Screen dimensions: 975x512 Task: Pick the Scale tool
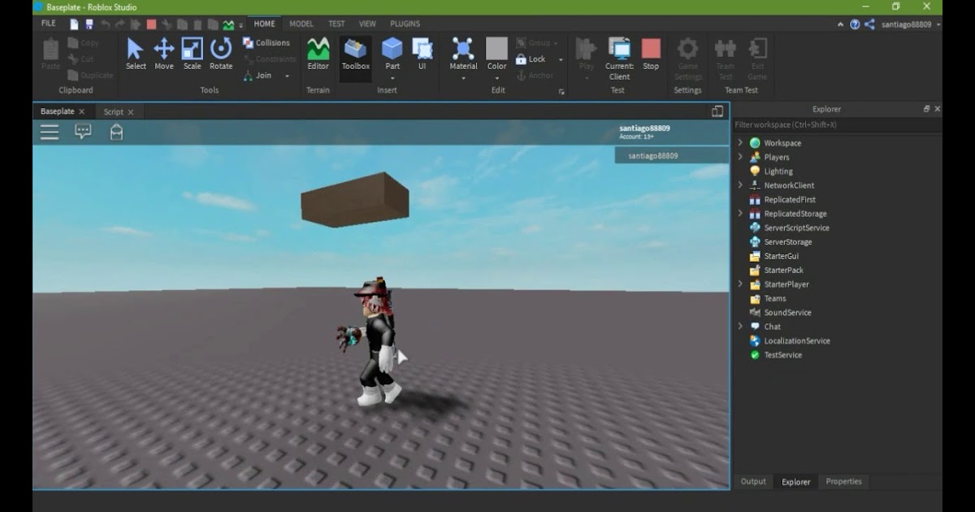point(192,54)
